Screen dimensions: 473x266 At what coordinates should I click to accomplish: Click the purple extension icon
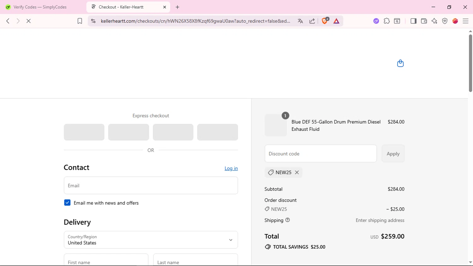point(376,21)
